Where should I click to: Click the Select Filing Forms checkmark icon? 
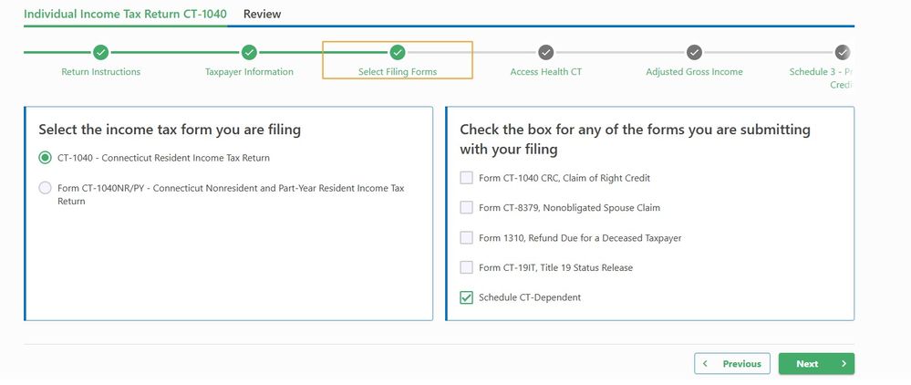(397, 52)
